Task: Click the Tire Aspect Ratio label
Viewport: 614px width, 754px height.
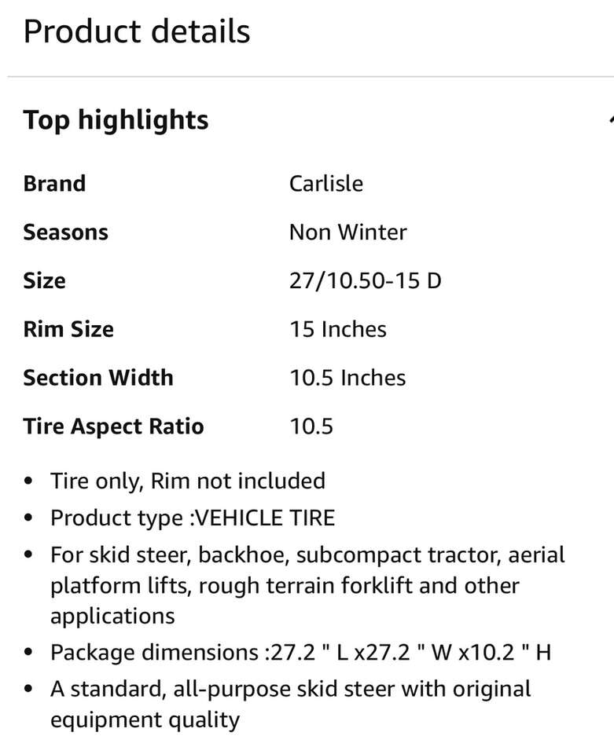Action: click(x=113, y=426)
